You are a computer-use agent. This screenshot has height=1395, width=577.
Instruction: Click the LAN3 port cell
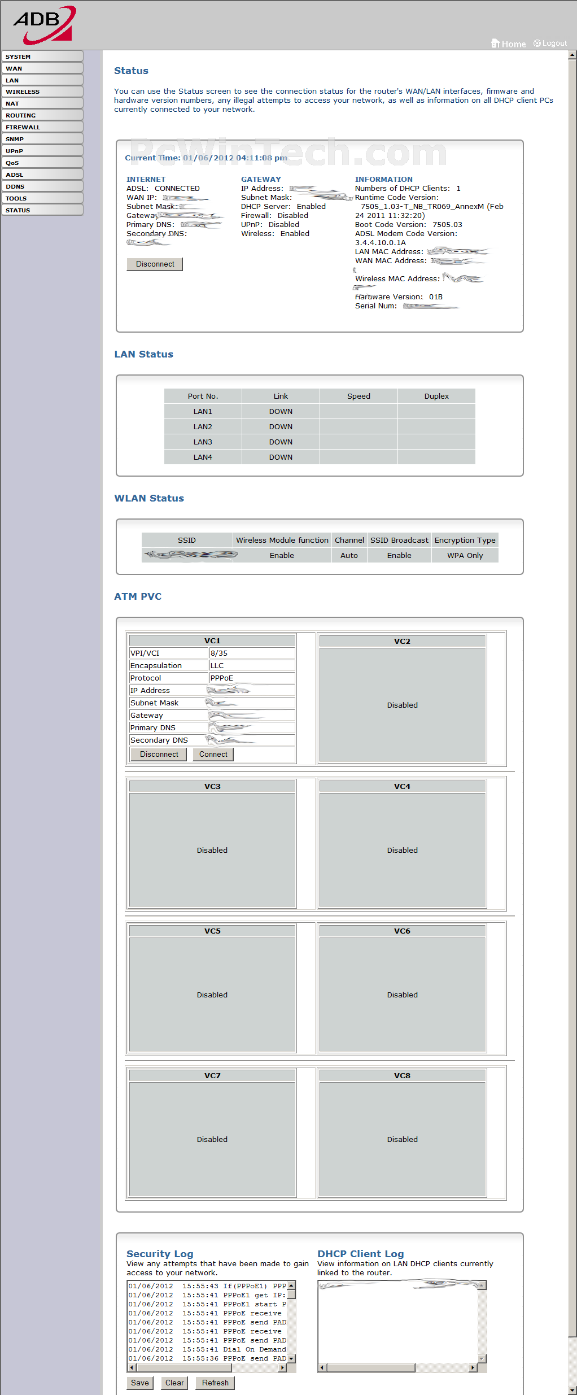click(203, 442)
